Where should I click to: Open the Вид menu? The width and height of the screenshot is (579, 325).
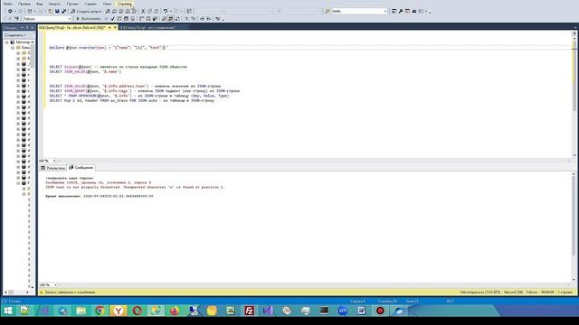click(x=39, y=4)
